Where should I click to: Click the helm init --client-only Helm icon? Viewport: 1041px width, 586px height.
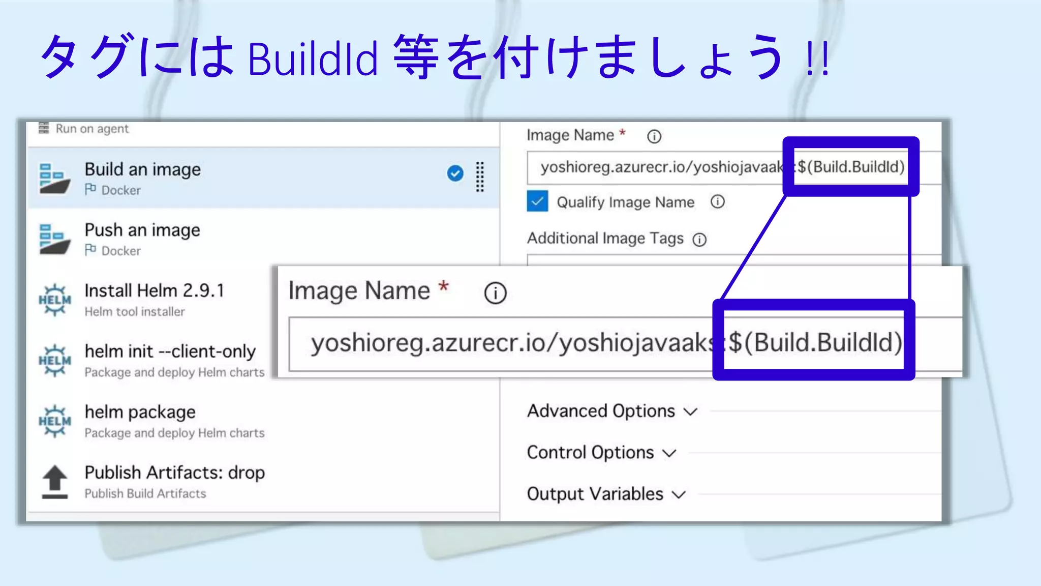tap(55, 361)
